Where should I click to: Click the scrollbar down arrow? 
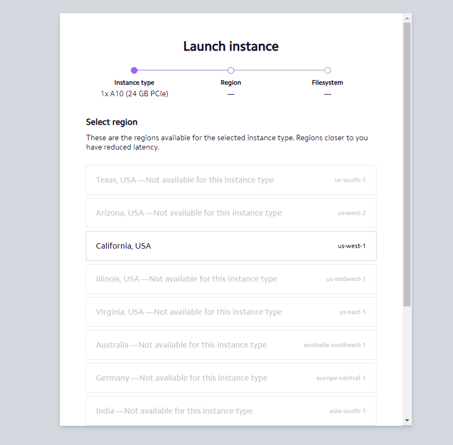click(x=407, y=420)
